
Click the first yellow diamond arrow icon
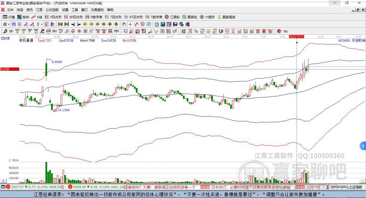coord(85,24)
